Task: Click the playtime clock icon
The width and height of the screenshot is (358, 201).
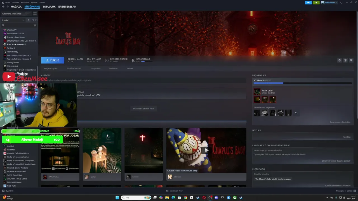Action: [x=107, y=60]
